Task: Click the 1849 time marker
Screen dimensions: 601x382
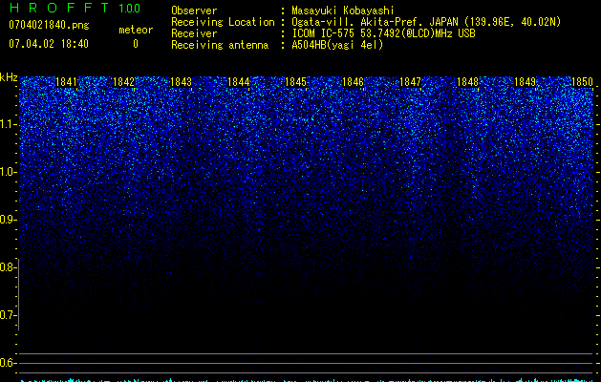Action: [525, 82]
